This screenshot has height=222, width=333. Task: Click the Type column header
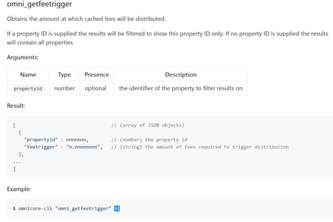point(64,74)
